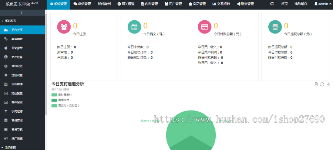Viewport: 333px width, 150px height.
Task: Click 昨日用户收入 stat line
Action: click(211, 63)
